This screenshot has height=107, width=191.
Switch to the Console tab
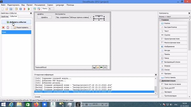[37, 97]
